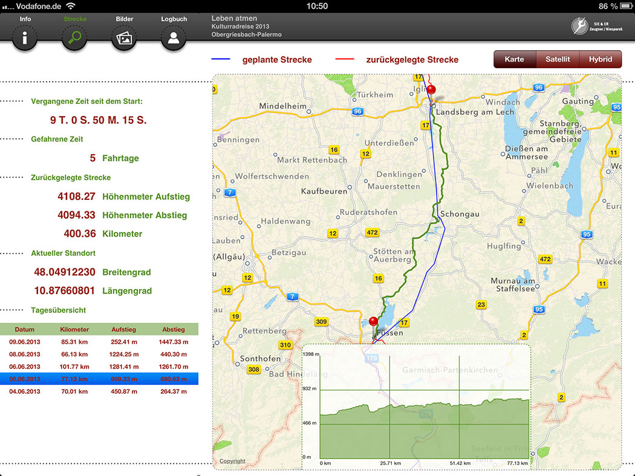The height and width of the screenshot is (476, 635).
Task: Tap the Mindelheim town label
Action: pyautogui.click(x=282, y=106)
